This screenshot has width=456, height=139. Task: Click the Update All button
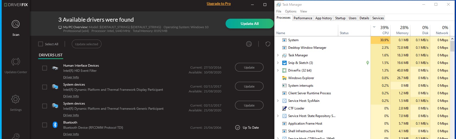pos(249,24)
